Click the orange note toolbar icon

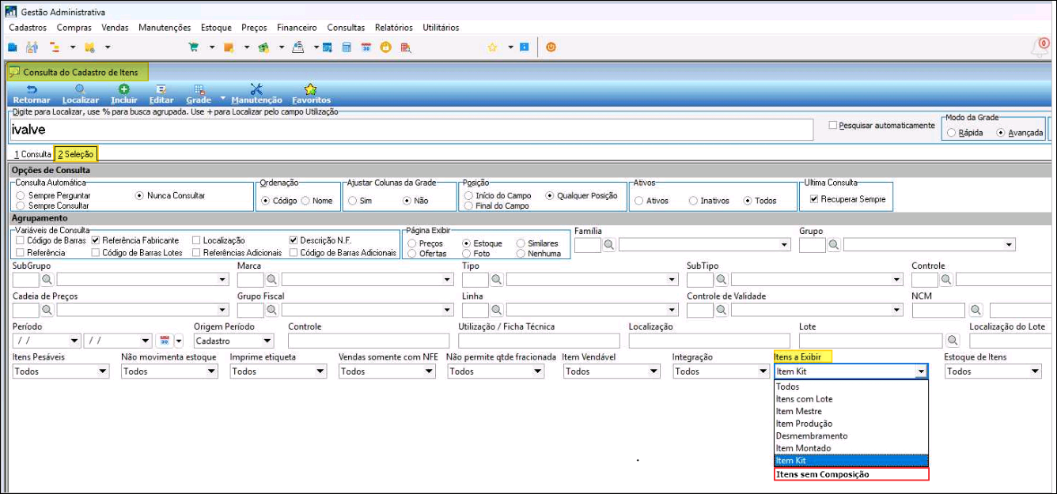tap(229, 47)
